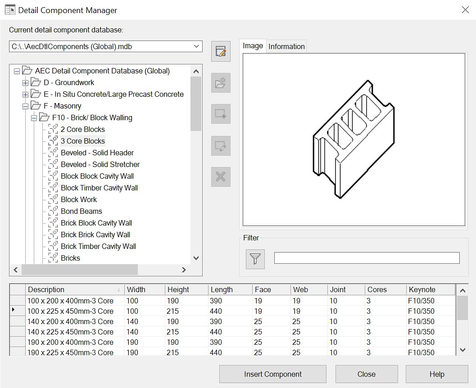Click in the Filter text field

[x=367, y=258]
